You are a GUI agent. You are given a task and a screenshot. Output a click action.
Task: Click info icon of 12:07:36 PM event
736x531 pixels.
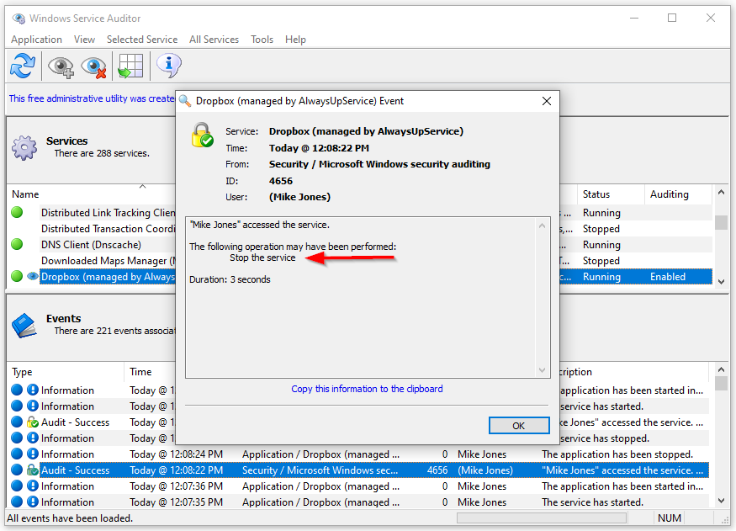click(33, 486)
